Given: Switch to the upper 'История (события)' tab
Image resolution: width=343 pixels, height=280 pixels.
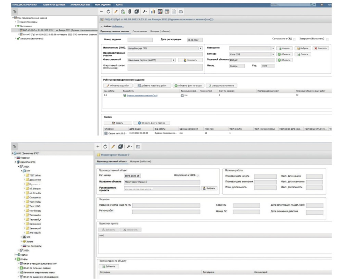Looking at the screenshot, I should [x=160, y=31].
